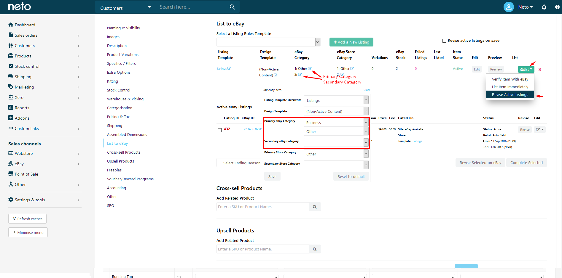The width and height of the screenshot is (562, 278).
Task: Open eBay ID link for listing 432
Action: pos(253,129)
